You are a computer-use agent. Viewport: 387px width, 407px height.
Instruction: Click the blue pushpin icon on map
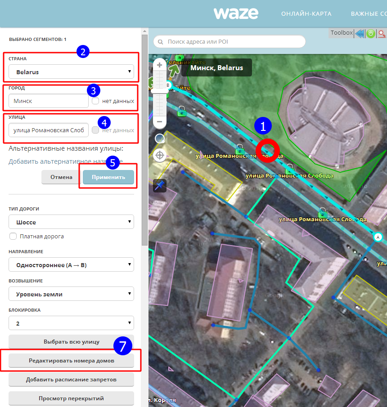pos(160,185)
